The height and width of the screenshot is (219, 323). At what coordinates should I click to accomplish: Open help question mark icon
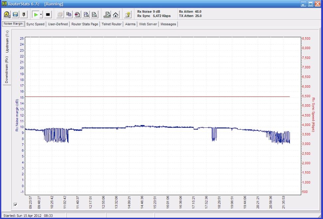pos(128,14)
